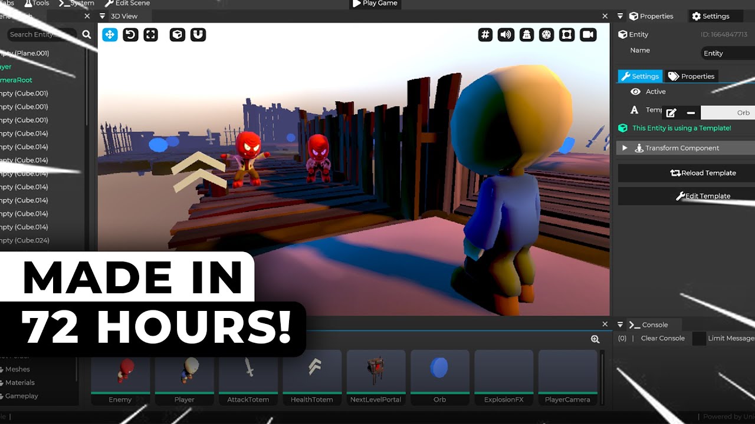755x424 pixels.
Task: Close the asset browser panel
Action: pyautogui.click(x=605, y=324)
